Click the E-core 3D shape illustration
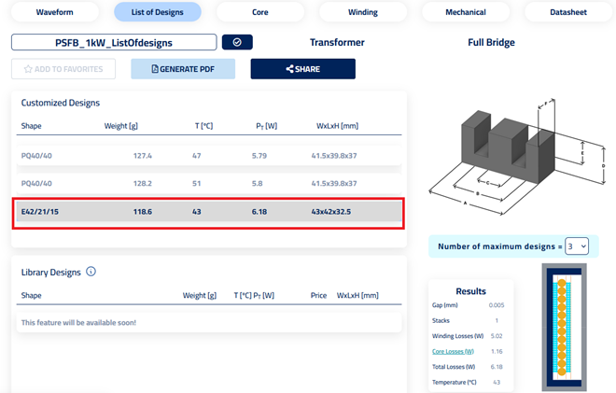This screenshot has height=393, width=616. (517, 157)
